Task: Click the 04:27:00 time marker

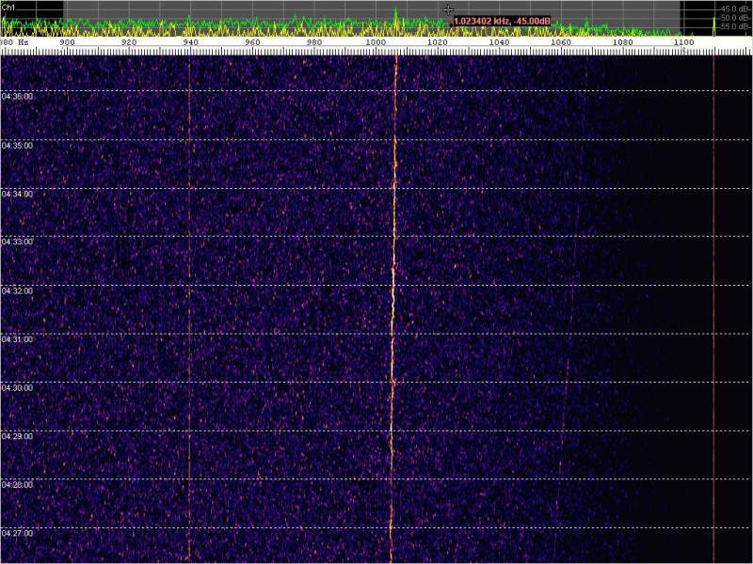Action: click(x=18, y=533)
